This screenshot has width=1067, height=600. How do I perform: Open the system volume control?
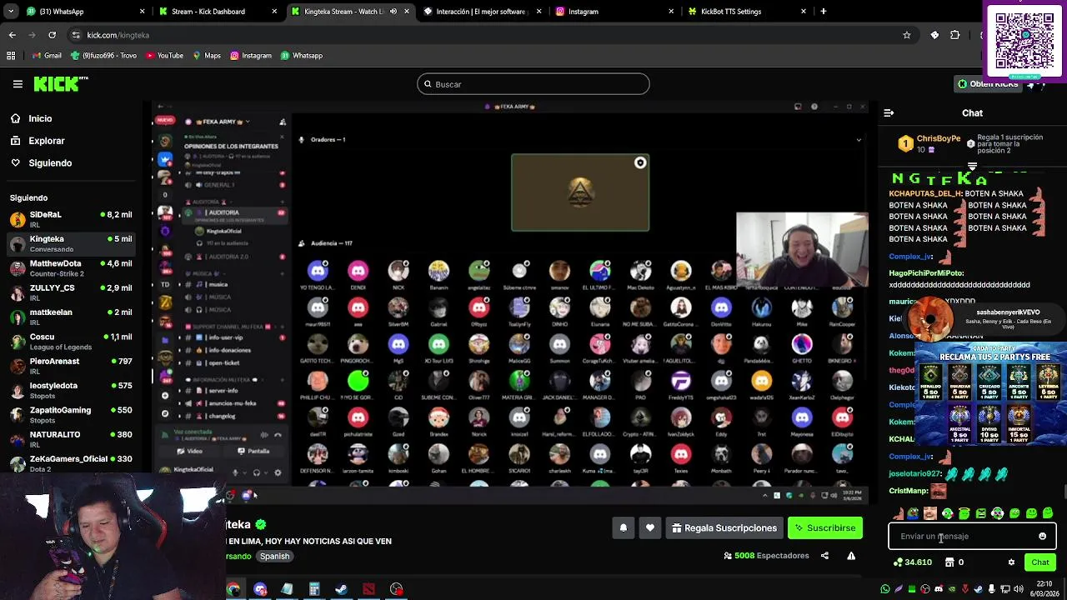1019,589
